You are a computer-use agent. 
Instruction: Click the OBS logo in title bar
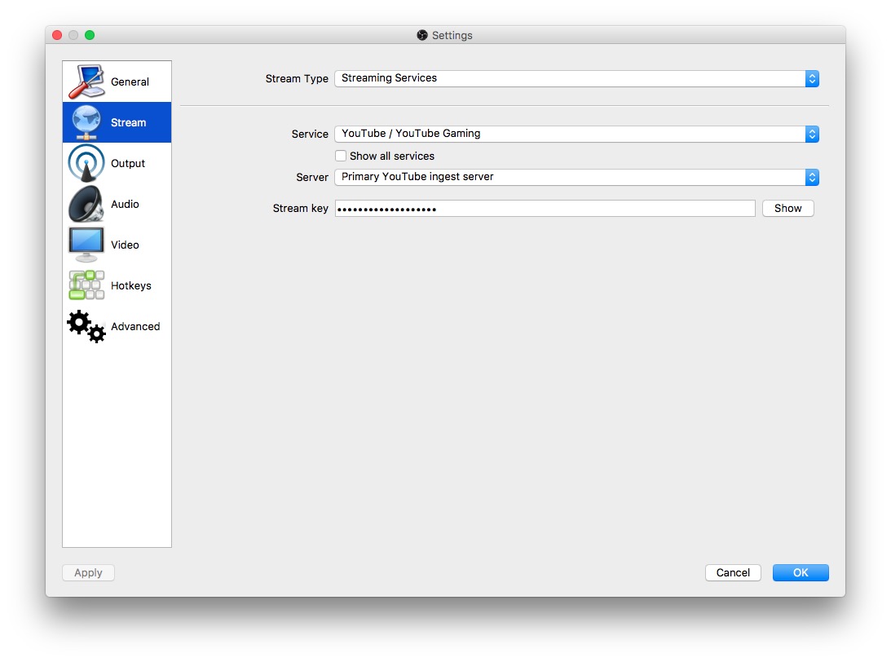tap(422, 35)
